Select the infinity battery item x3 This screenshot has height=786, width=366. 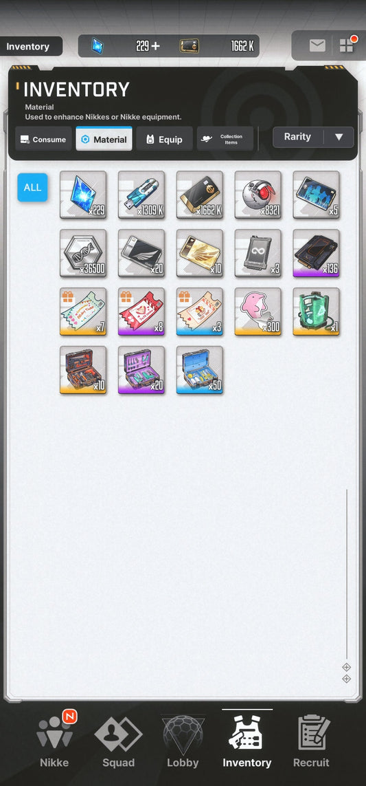[258, 253]
